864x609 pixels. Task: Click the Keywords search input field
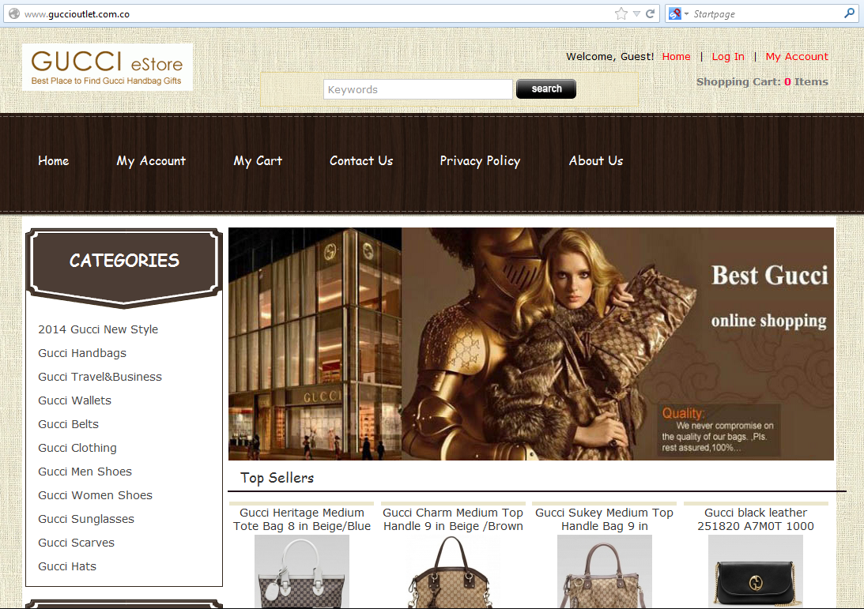(x=417, y=89)
